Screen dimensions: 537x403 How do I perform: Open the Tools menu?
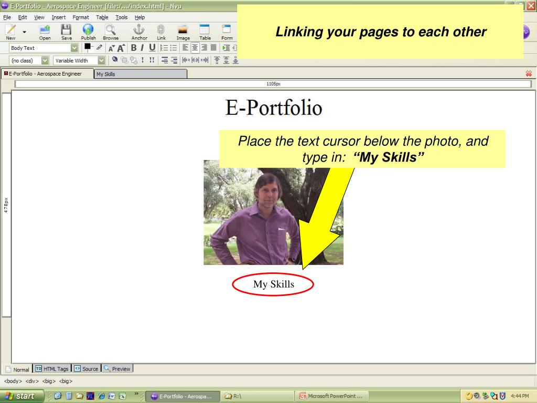[x=121, y=17]
